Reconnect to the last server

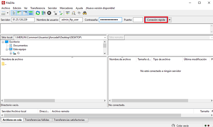[x=60, y=13]
